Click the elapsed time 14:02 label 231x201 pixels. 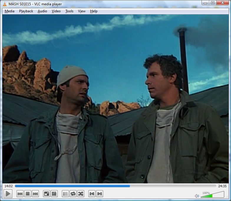[8, 186]
